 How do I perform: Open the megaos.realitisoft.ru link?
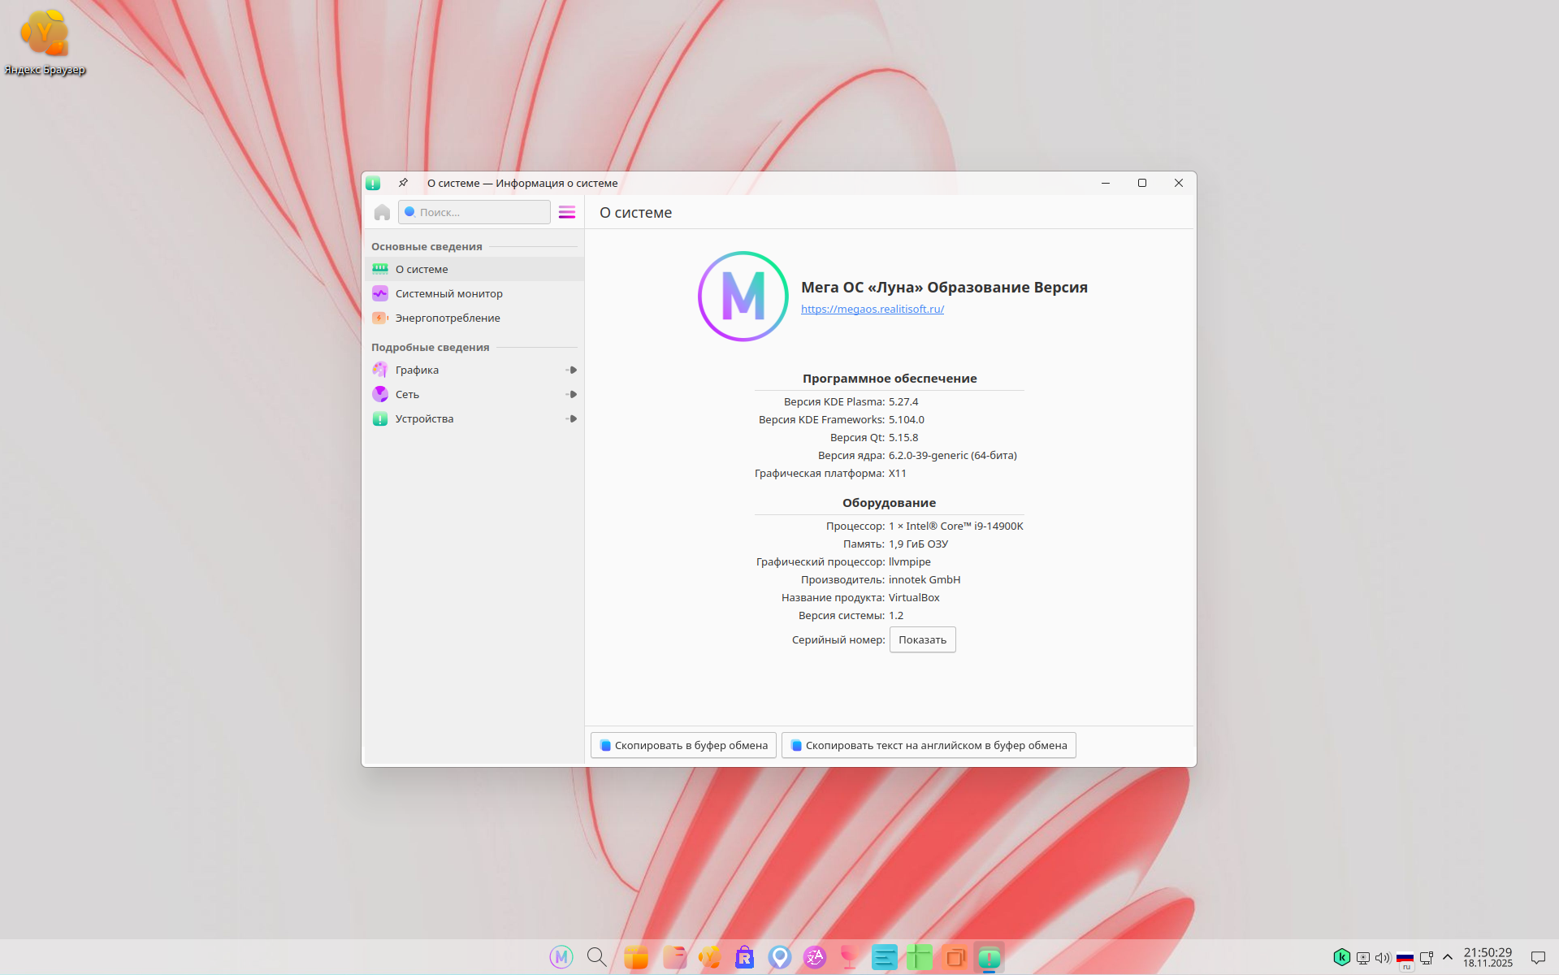[872, 309]
